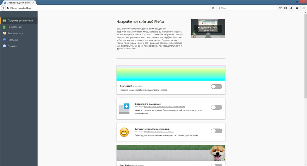Click the 'Улучшите управление эмоджи' title text
Screen dimensions: 307x166
click(x=152, y=129)
